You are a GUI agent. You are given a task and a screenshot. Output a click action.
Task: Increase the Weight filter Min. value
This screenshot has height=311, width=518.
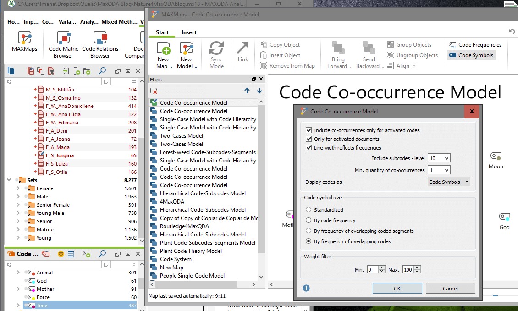click(x=382, y=268)
